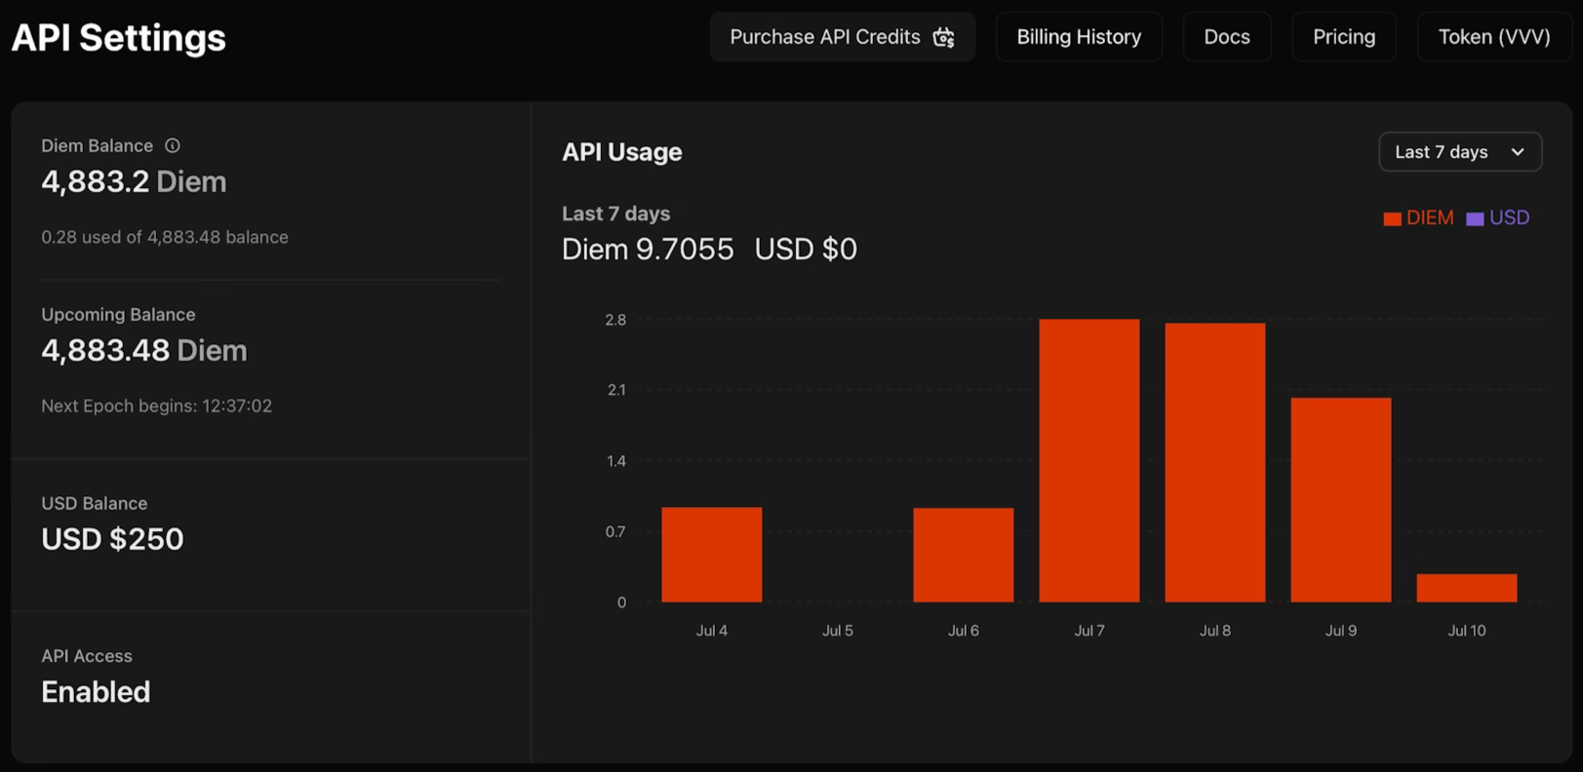
Task: Open the Token (VVV) page
Action: tap(1493, 37)
